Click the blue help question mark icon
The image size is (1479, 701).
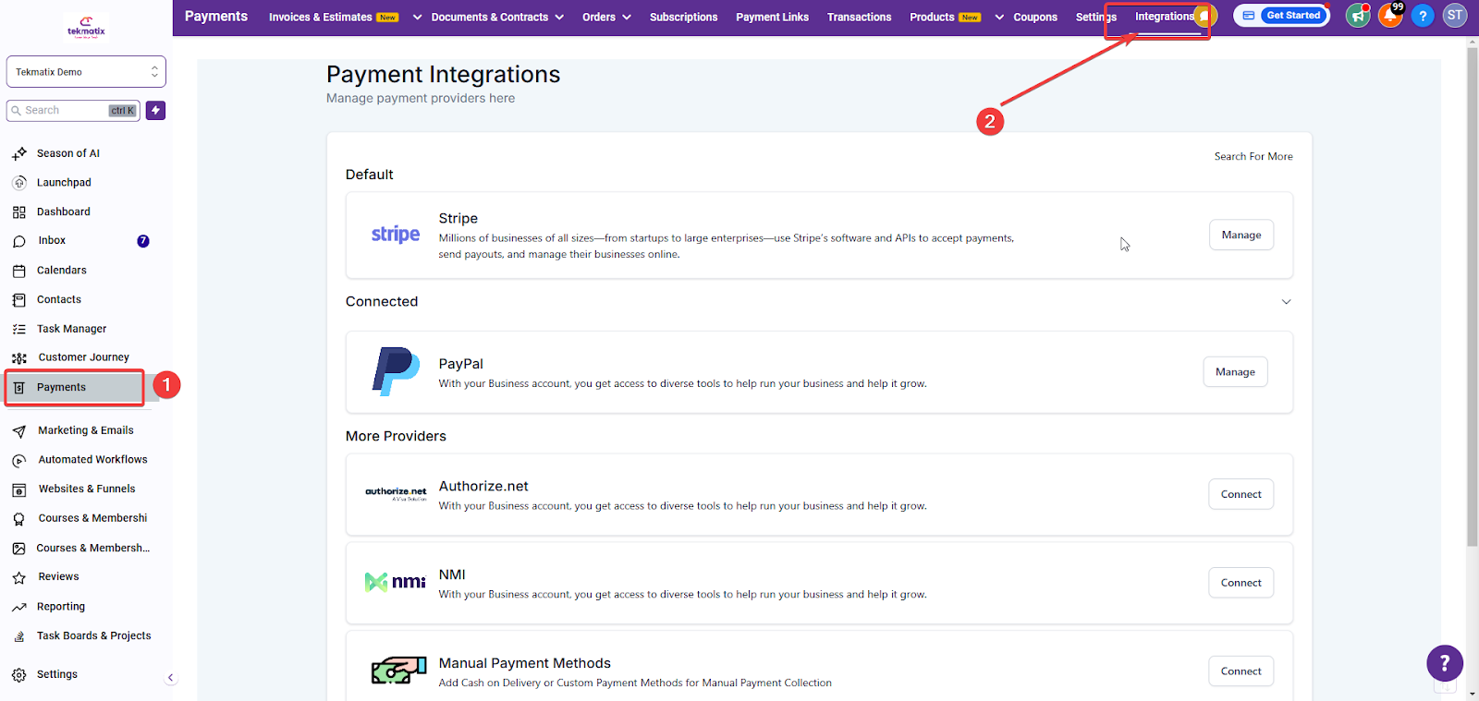click(1423, 16)
